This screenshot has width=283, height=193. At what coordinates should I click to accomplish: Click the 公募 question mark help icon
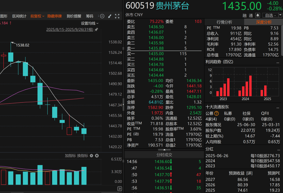pos(216,114)
